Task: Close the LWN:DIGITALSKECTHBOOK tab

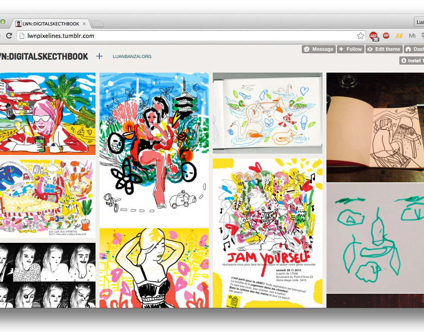Action: tap(84, 24)
